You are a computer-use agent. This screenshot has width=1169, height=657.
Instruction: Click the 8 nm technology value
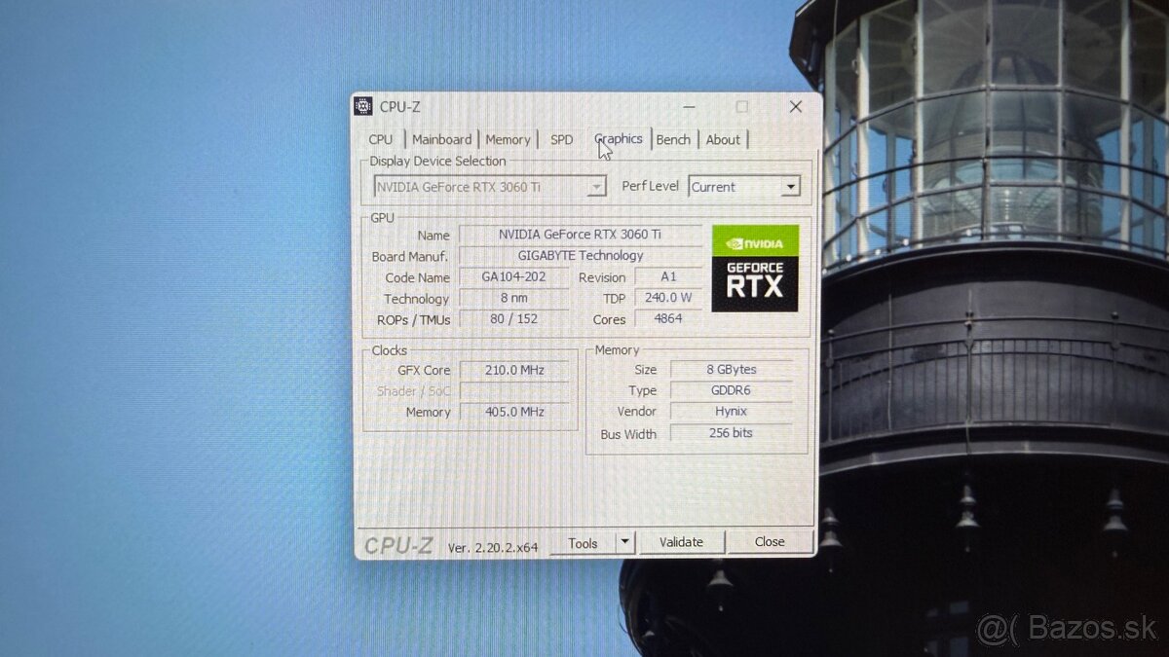[x=513, y=298]
